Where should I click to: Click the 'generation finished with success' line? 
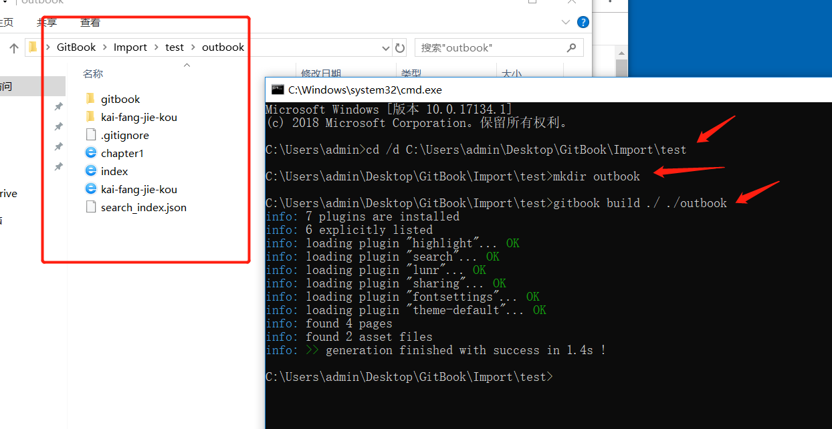(436, 350)
